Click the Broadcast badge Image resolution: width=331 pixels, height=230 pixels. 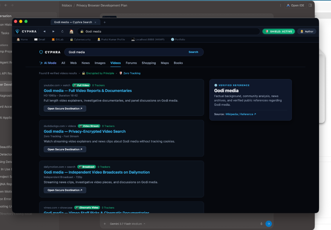click(x=87, y=167)
